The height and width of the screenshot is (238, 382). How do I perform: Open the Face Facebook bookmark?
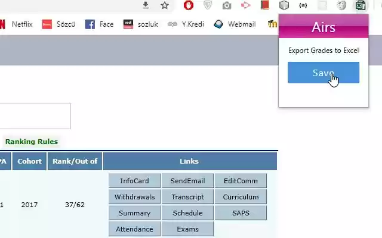pos(100,24)
